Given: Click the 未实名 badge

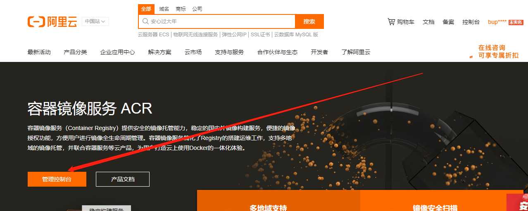Looking at the screenshot, I should (x=516, y=22).
